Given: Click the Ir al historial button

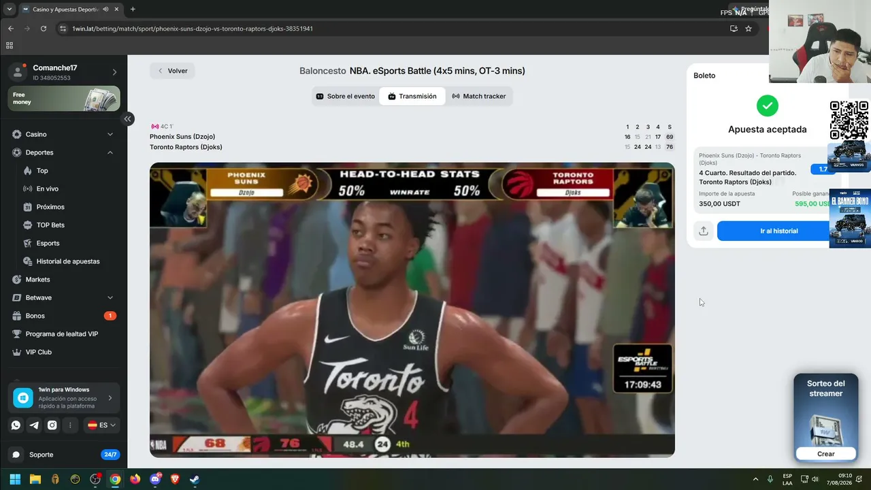Looking at the screenshot, I should pos(779,231).
